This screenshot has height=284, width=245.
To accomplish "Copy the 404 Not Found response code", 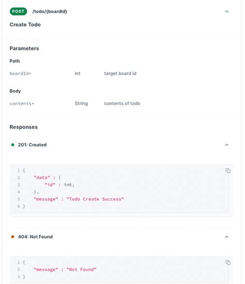I will click(x=228, y=262).
